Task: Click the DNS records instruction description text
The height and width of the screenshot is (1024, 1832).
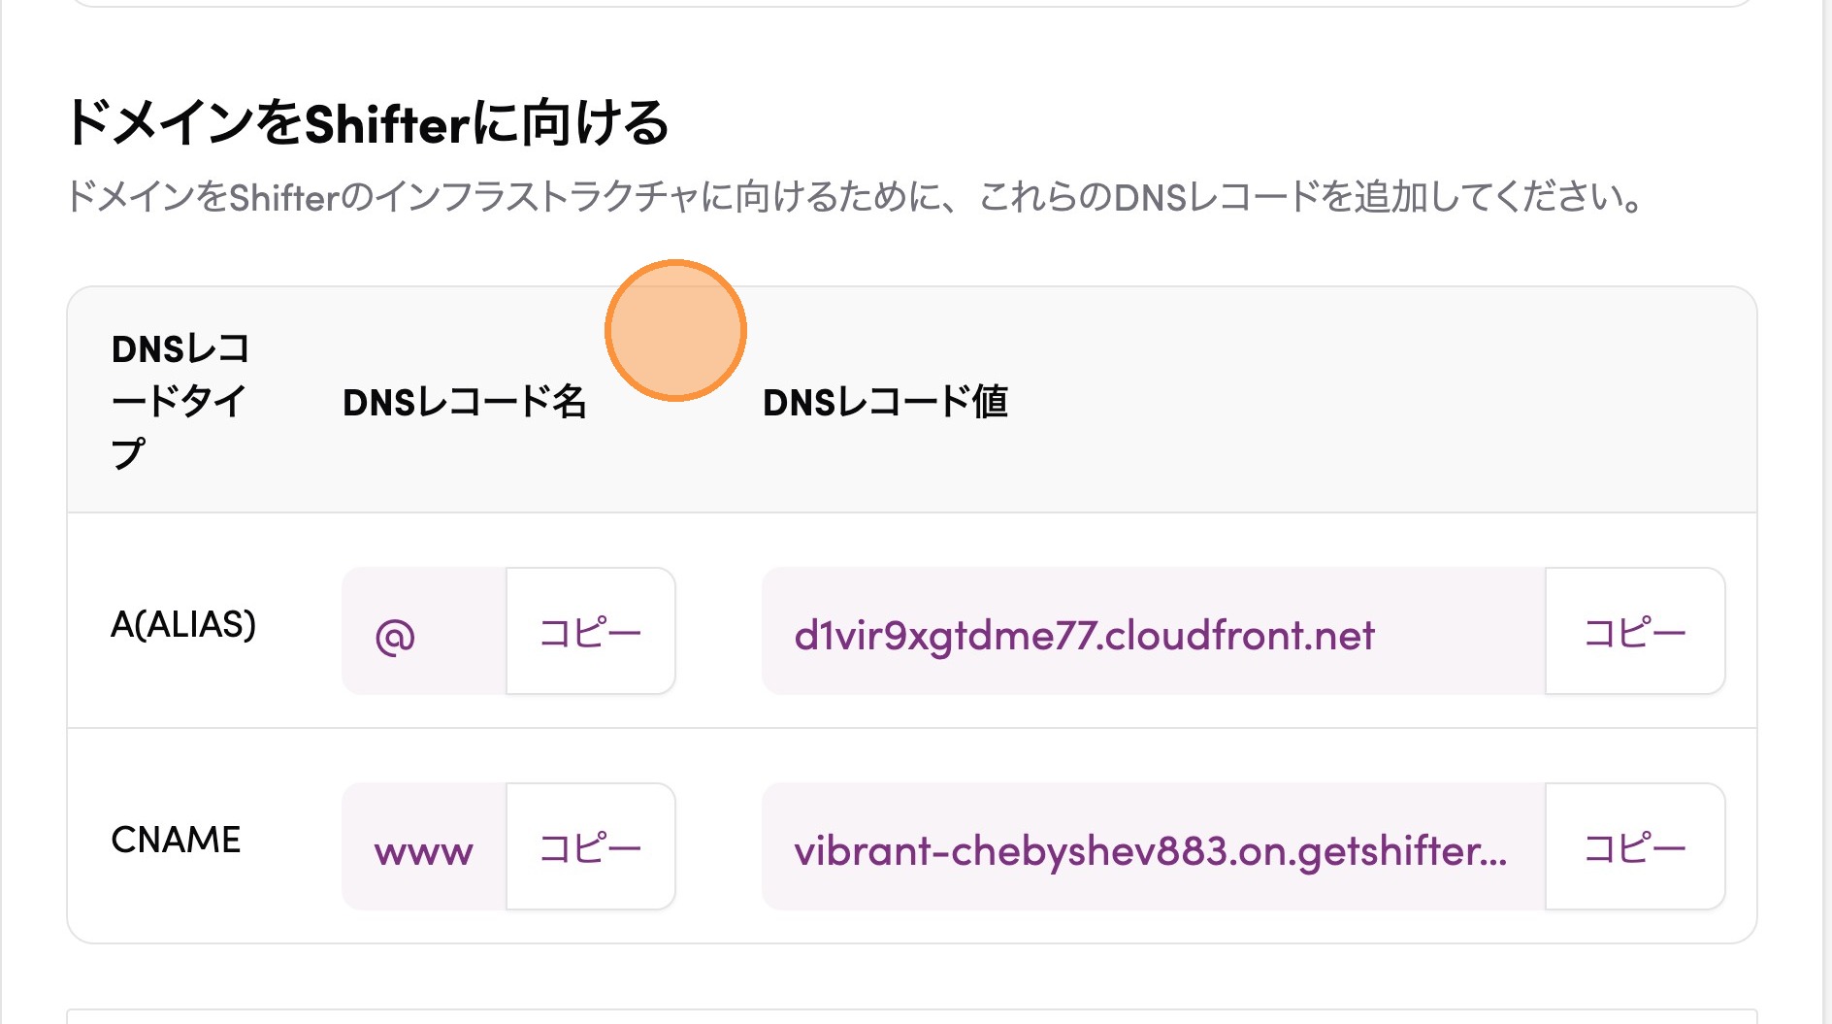Action: point(854,197)
